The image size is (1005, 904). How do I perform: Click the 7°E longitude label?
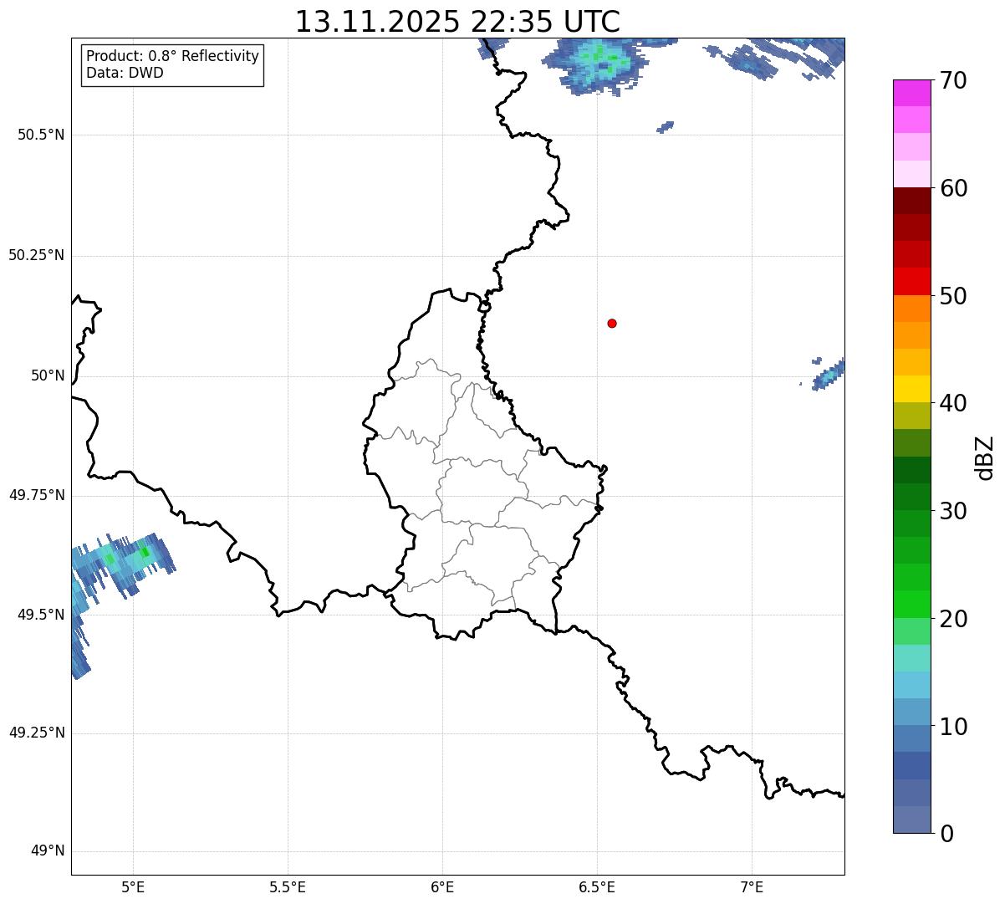[x=752, y=887]
